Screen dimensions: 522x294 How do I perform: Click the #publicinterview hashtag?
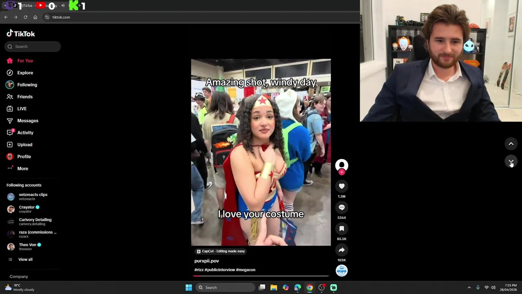[x=220, y=270]
